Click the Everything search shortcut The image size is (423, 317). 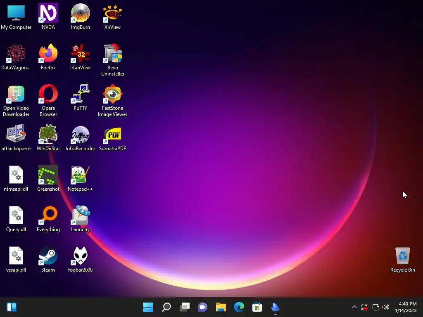pos(48,219)
